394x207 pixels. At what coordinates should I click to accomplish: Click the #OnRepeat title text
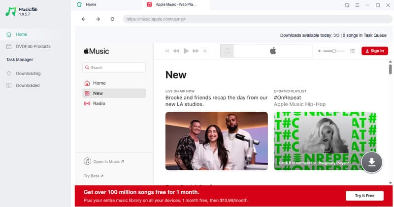[x=287, y=98]
